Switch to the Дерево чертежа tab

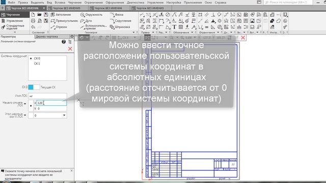(52, 37)
